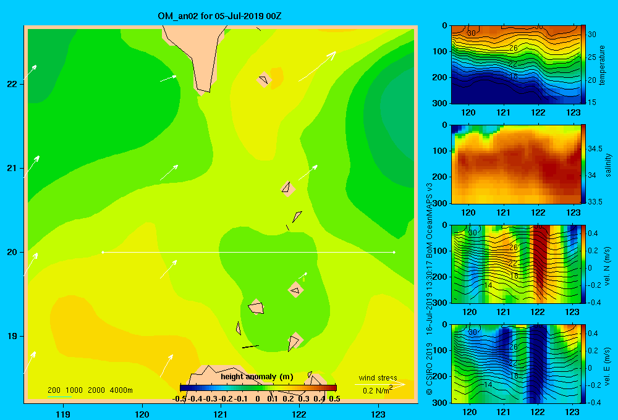Click the salinity color scale bar
This screenshot has width=618, height=420.
click(583, 164)
